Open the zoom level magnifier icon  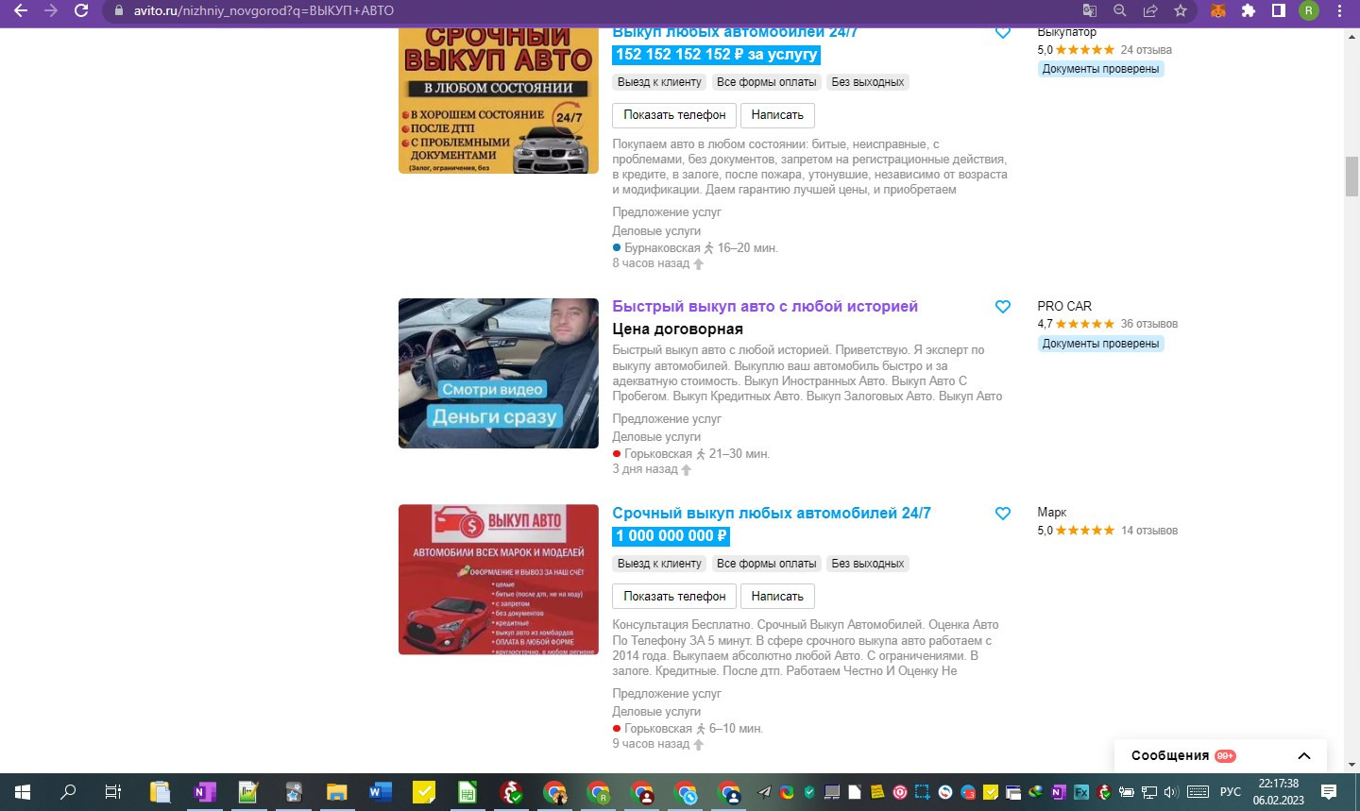1120,10
